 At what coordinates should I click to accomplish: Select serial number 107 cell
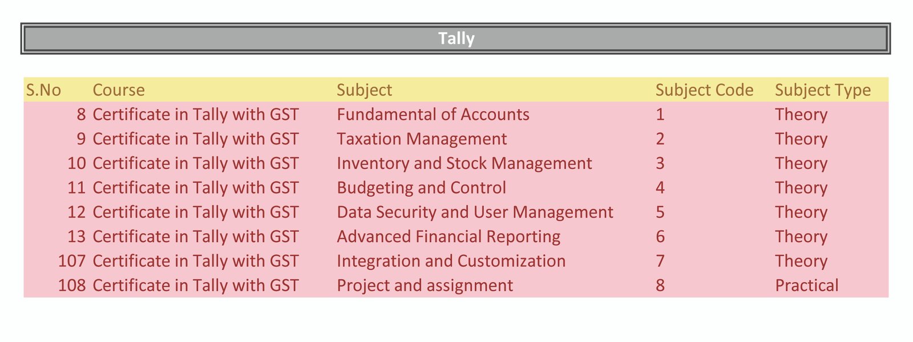pyautogui.click(x=72, y=261)
